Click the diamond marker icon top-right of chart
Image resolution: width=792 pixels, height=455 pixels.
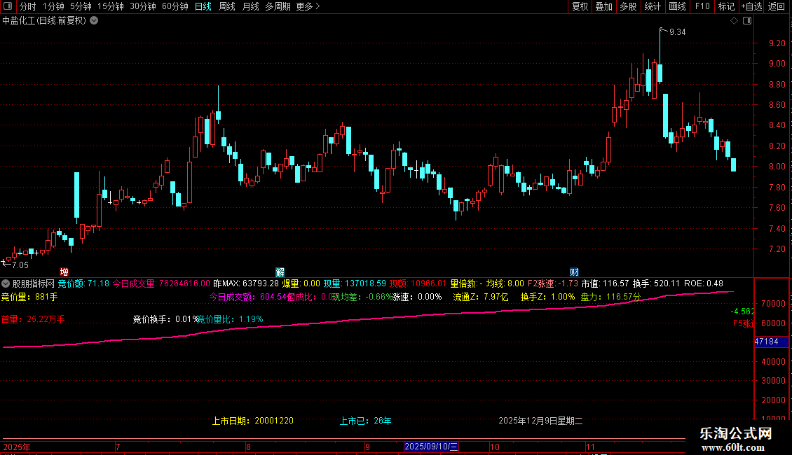734,21
